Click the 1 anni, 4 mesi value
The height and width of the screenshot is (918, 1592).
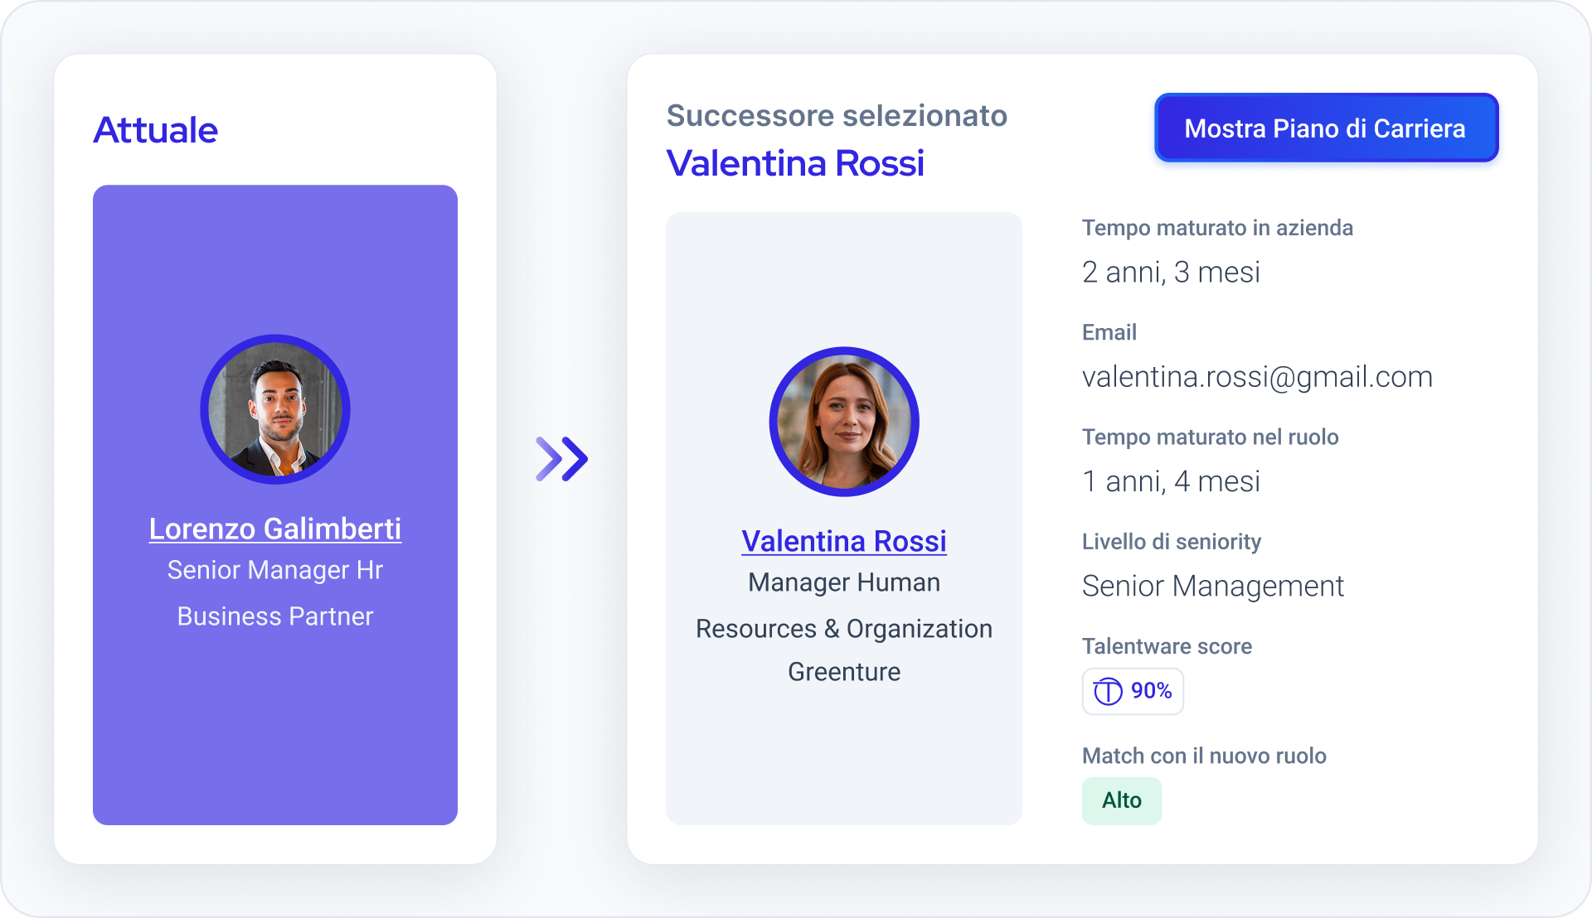click(1171, 481)
